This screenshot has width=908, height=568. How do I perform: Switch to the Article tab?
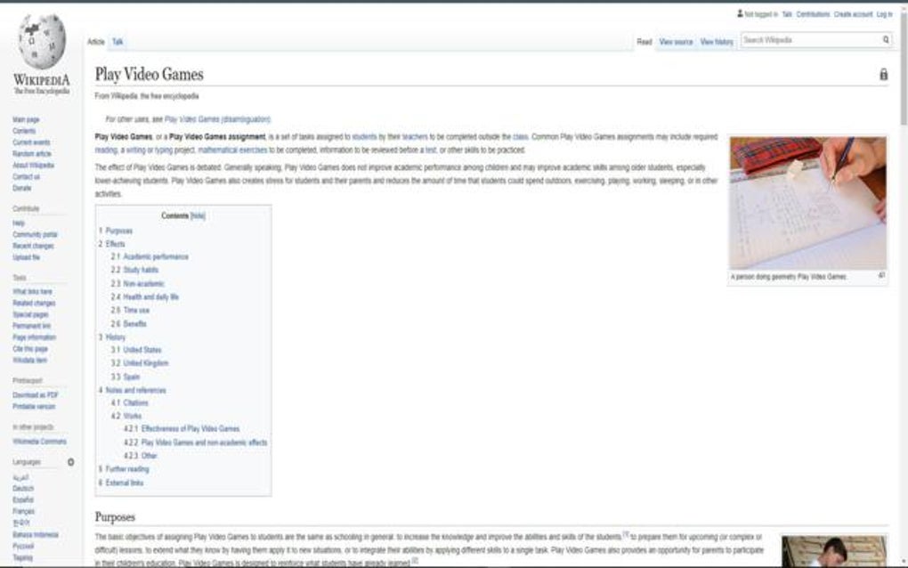96,42
